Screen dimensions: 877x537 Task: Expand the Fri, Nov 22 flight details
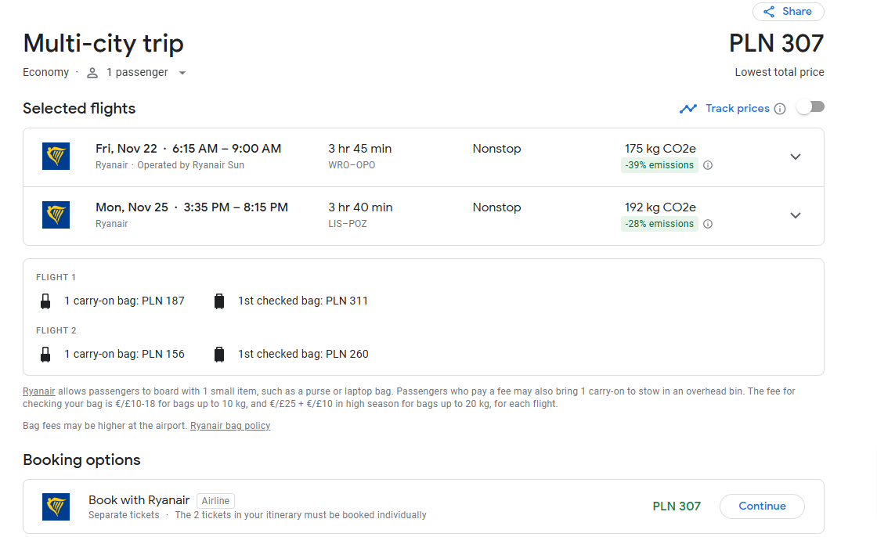pos(796,157)
